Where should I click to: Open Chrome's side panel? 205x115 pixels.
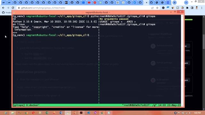pos(192,8)
